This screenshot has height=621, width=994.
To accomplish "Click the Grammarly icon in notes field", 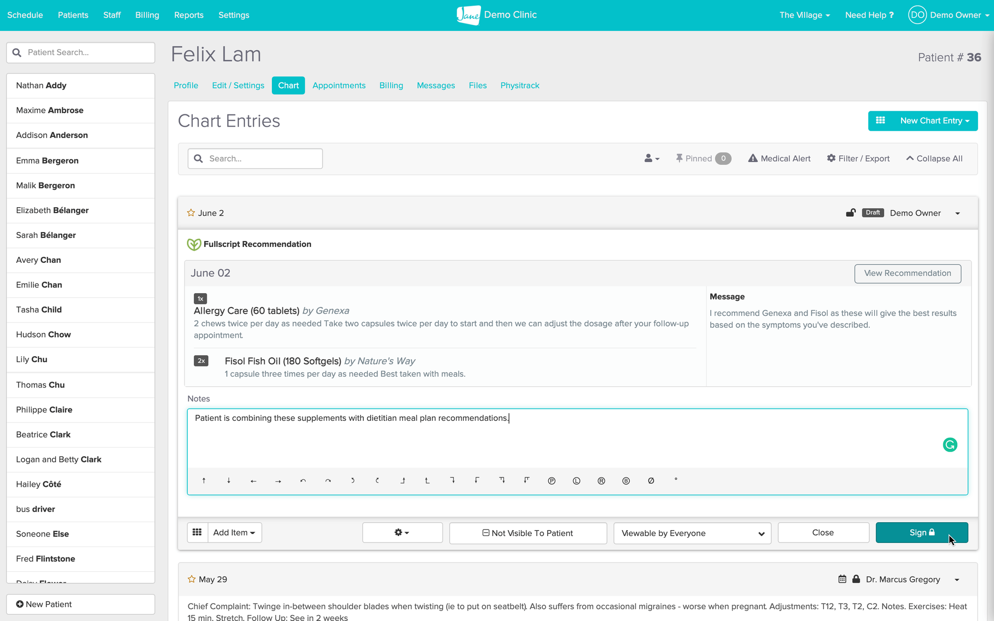I will [x=950, y=445].
